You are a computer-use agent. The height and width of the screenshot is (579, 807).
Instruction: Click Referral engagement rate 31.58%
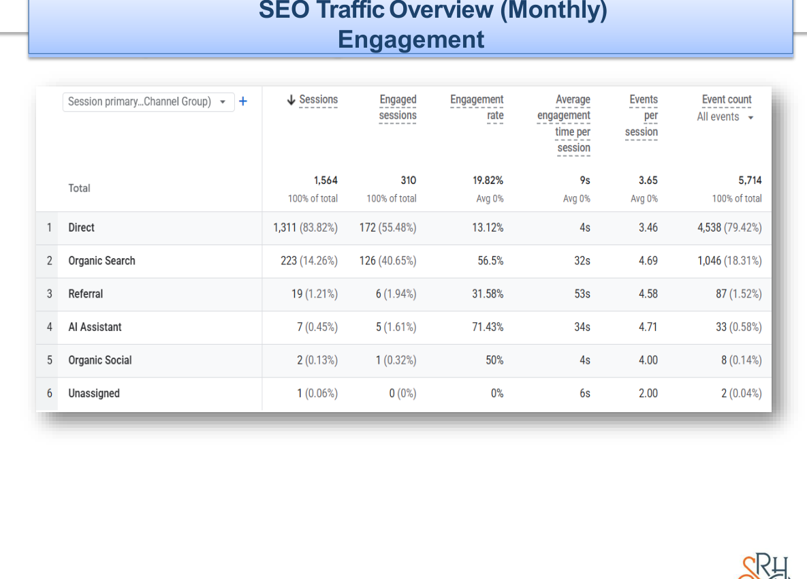pos(488,294)
